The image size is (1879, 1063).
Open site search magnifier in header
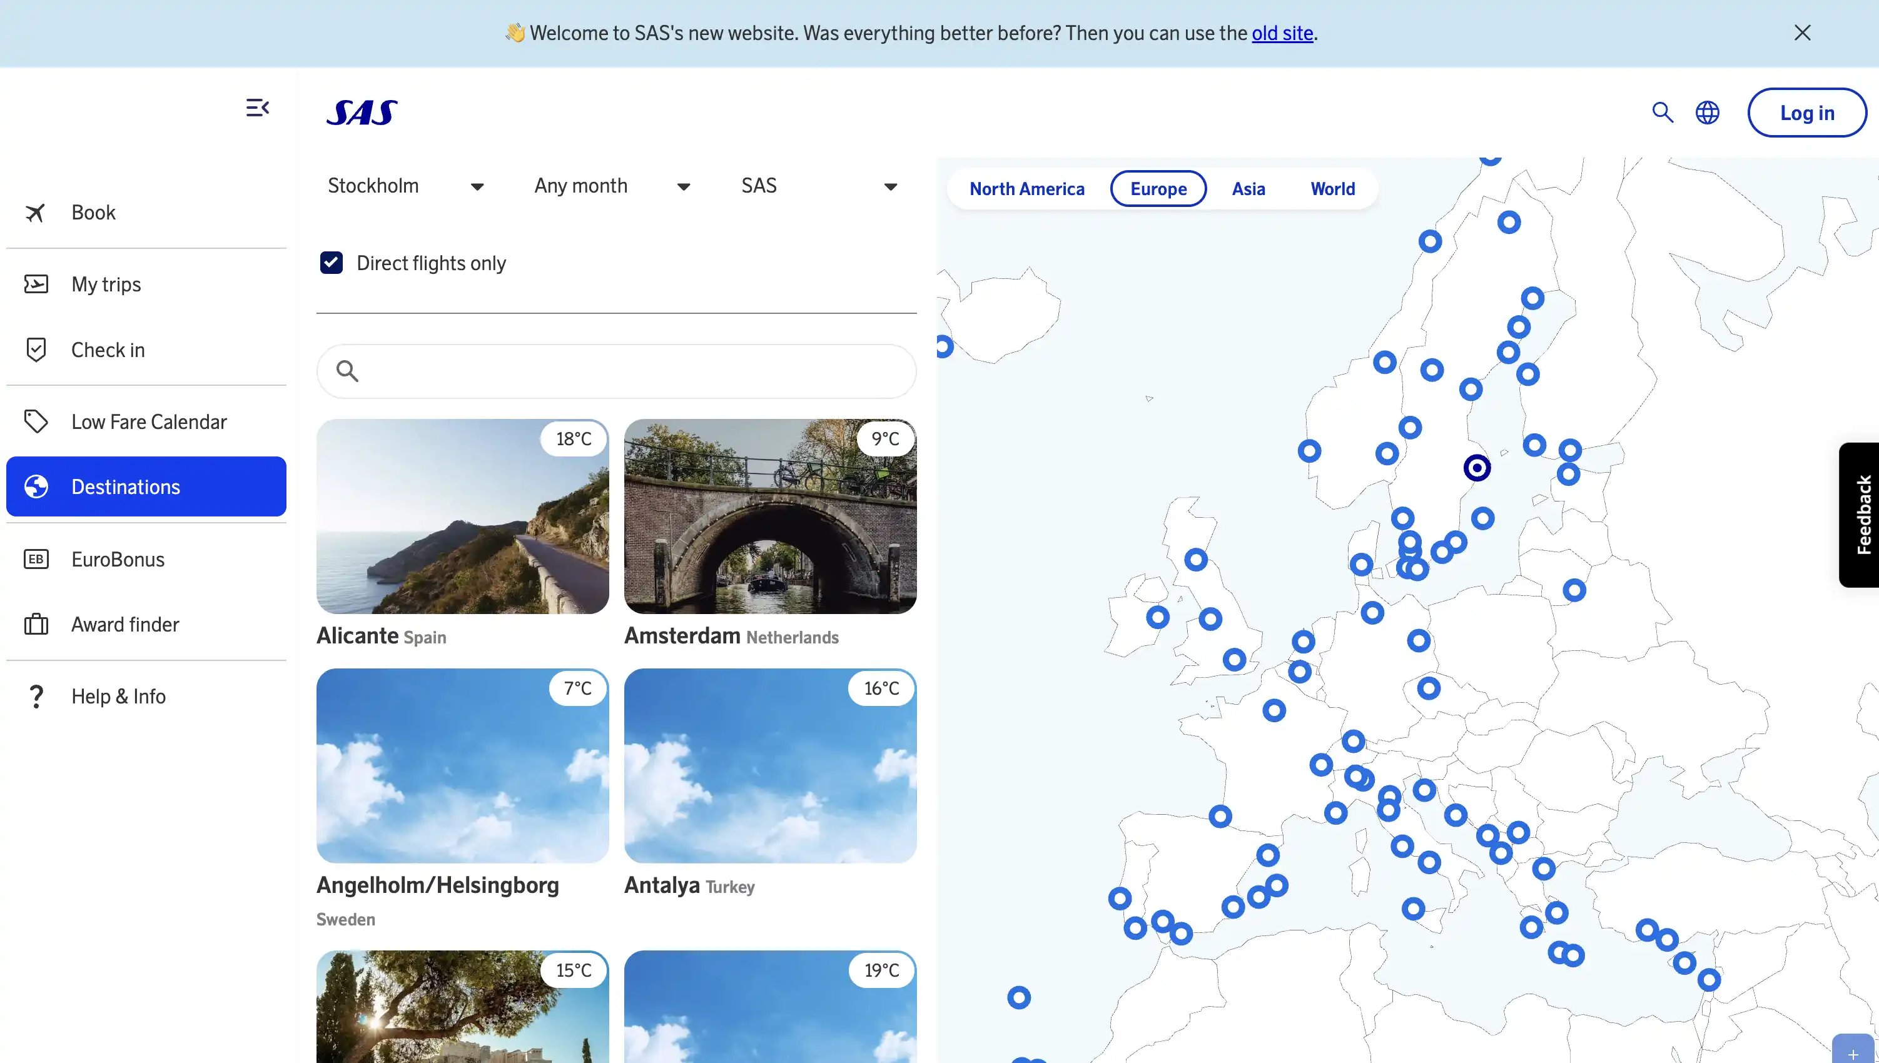point(1662,113)
